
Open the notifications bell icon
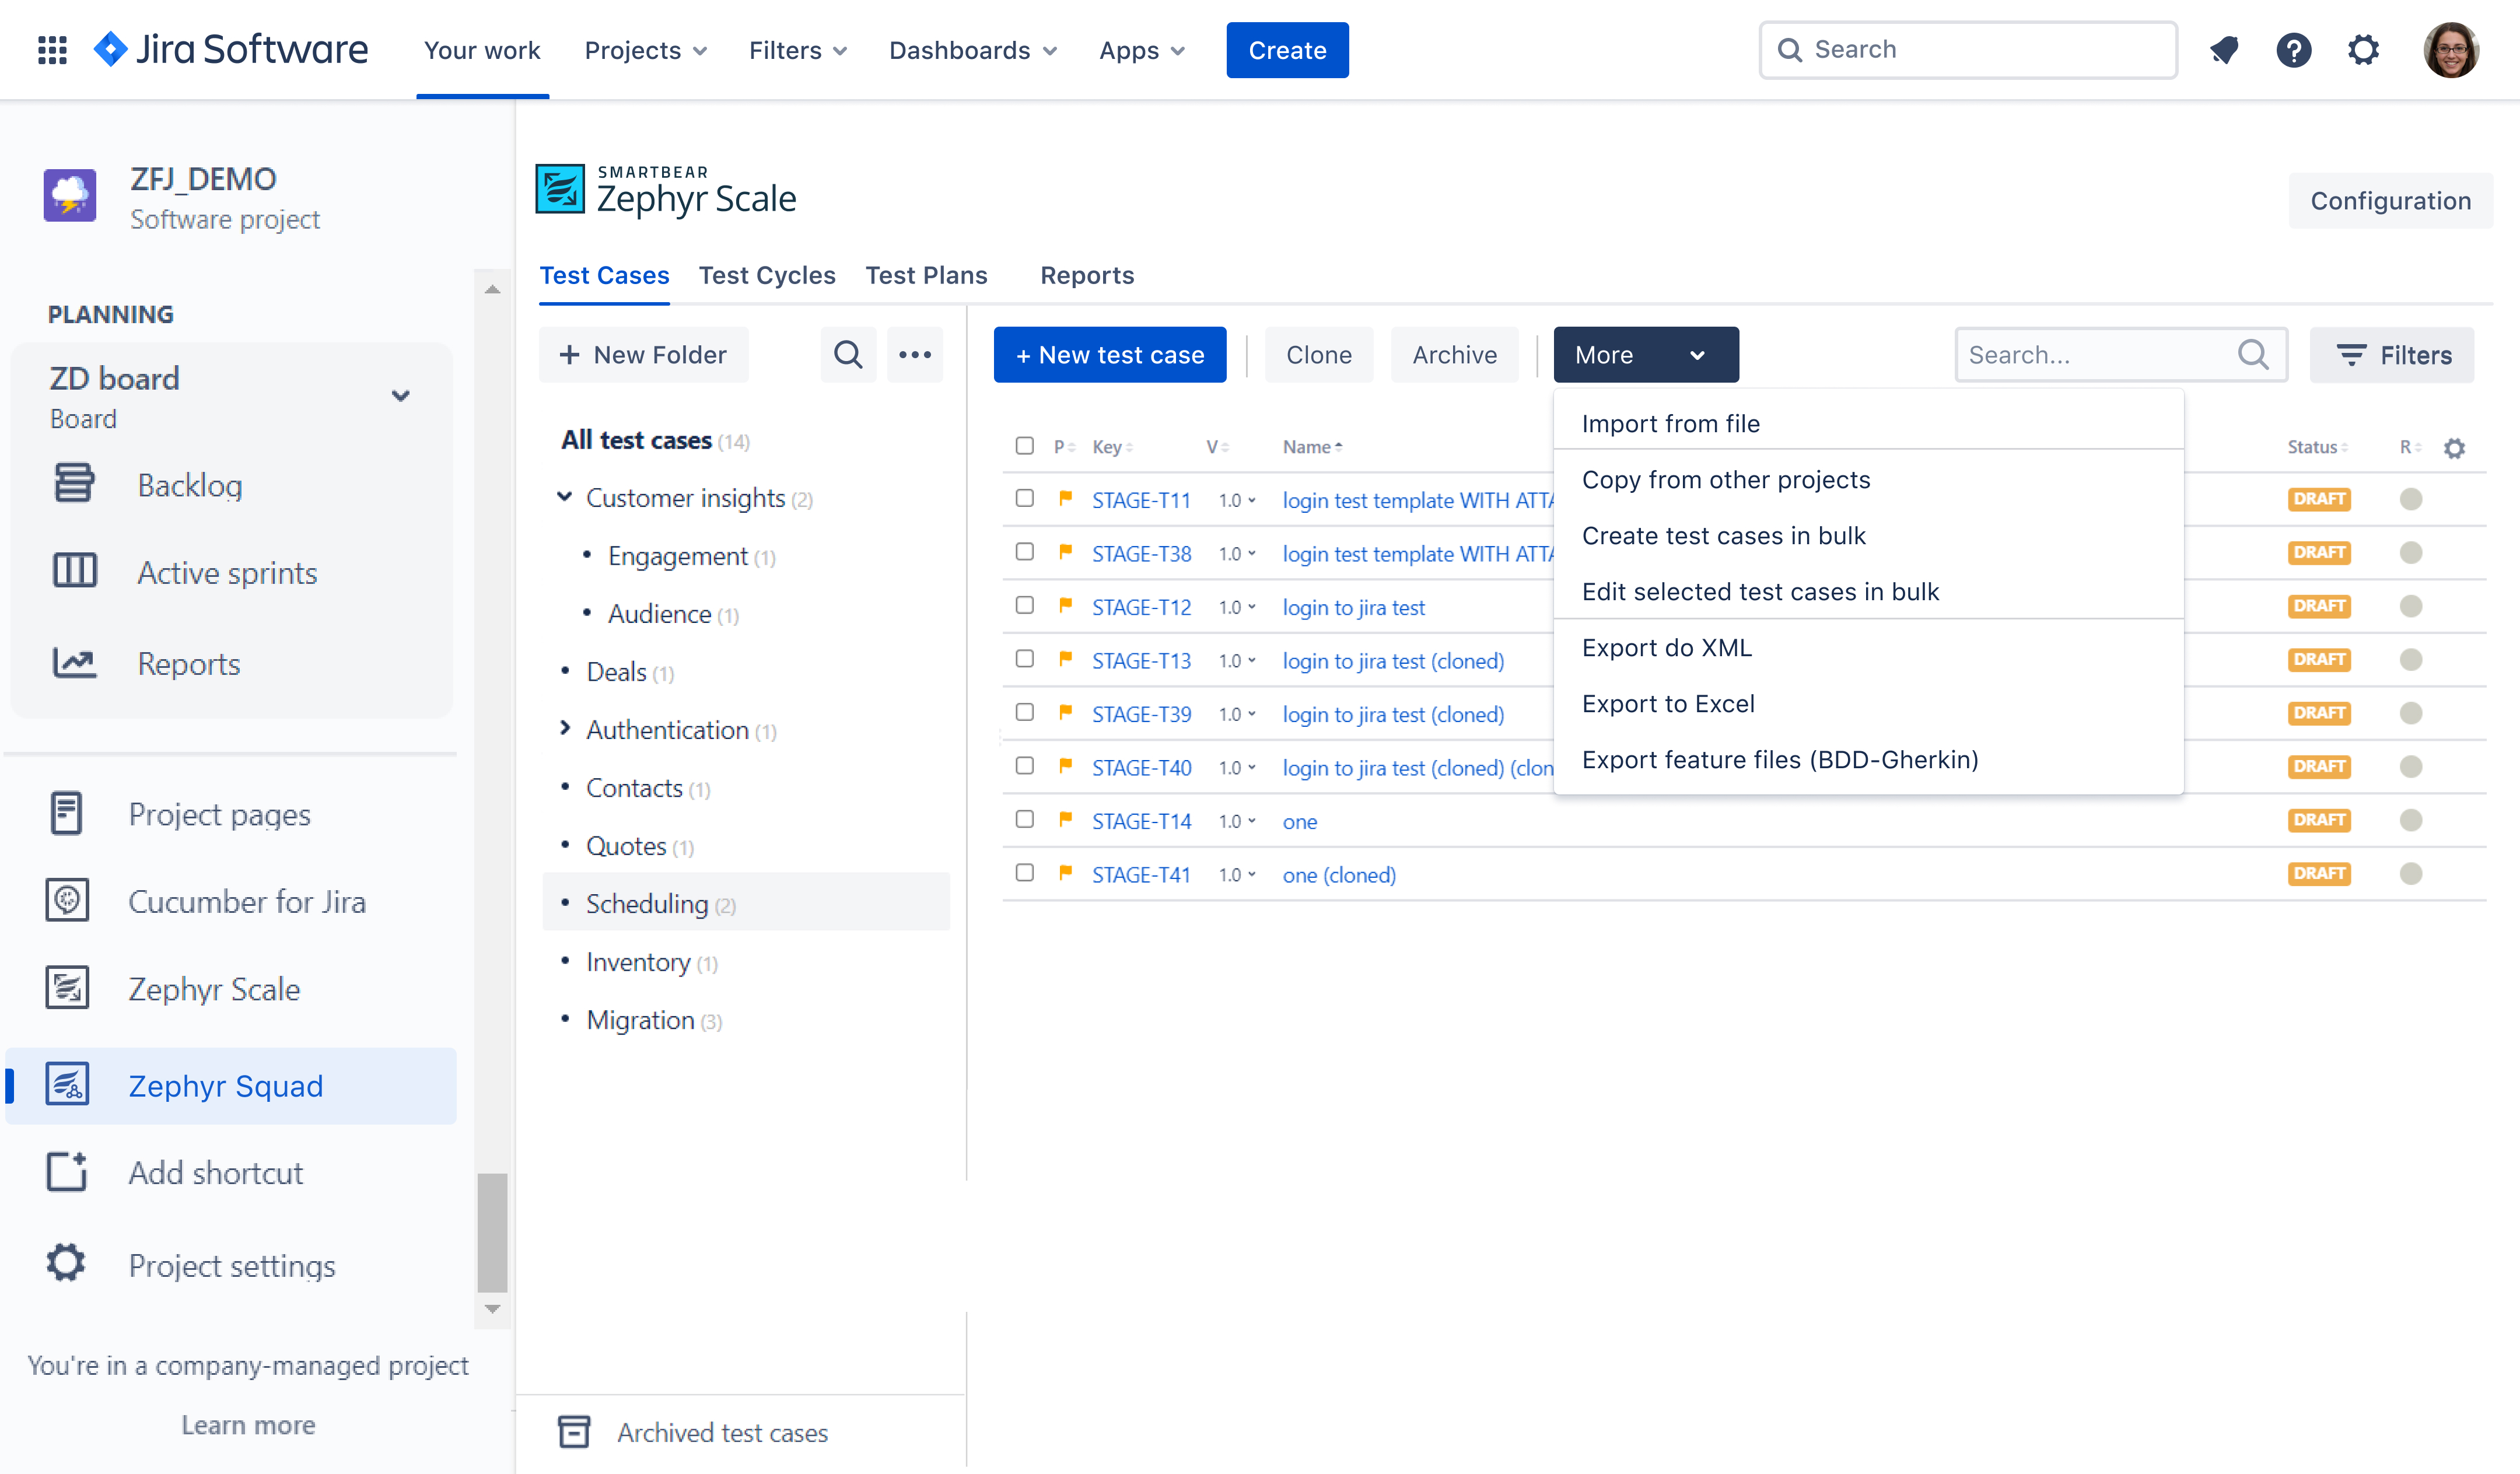point(2224,50)
